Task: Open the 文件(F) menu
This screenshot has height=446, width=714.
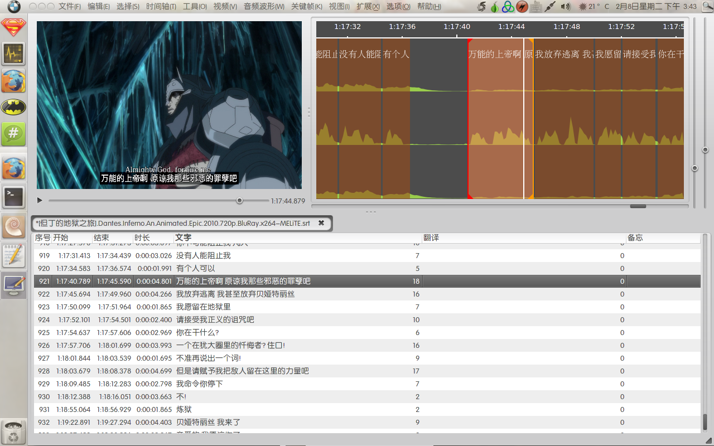Action: point(70,7)
